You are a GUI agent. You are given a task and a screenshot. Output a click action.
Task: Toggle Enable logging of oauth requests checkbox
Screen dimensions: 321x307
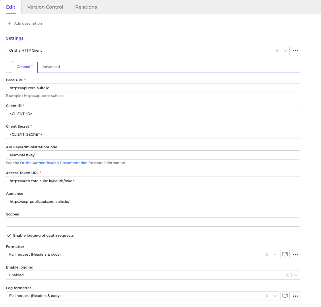click(x=9, y=236)
